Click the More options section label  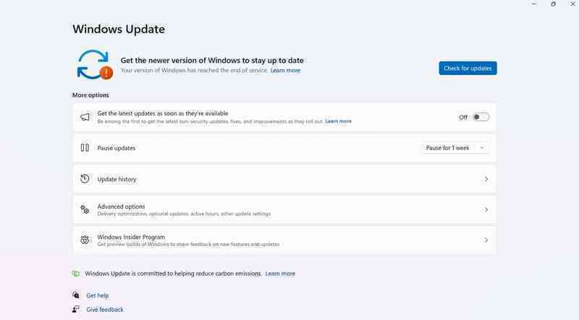[90, 95]
